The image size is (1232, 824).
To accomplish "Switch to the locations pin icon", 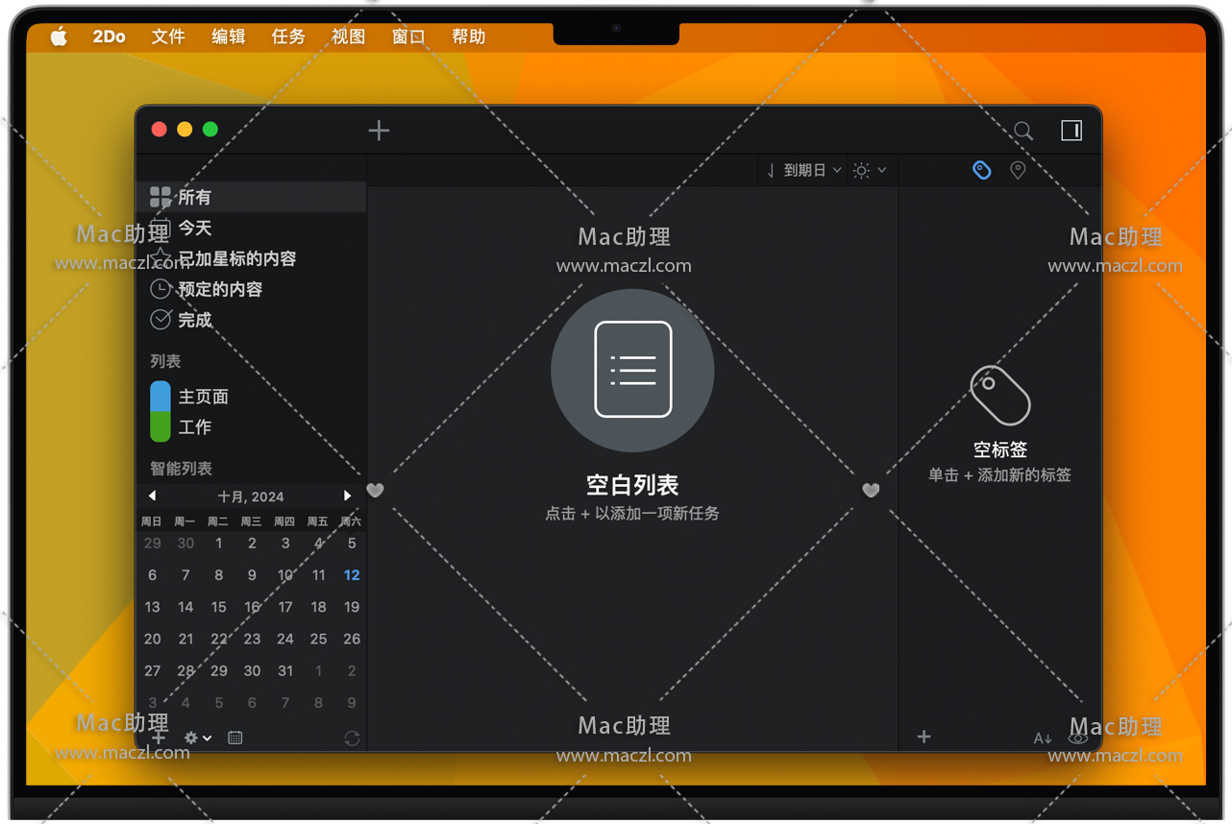I will point(1018,170).
